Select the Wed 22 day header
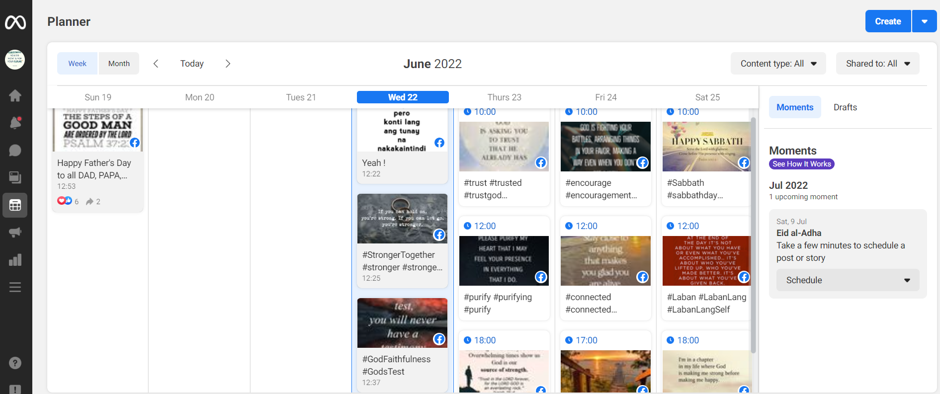Viewport: 940px width, 394px height. tap(403, 97)
